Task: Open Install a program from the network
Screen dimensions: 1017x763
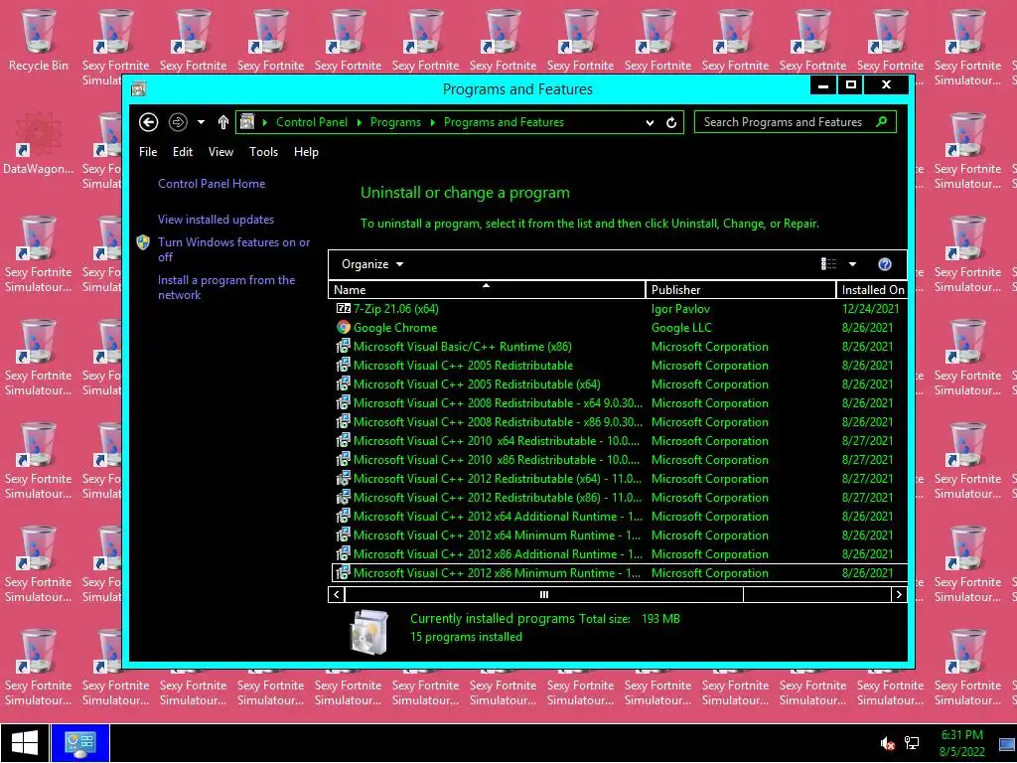Action: click(x=226, y=287)
